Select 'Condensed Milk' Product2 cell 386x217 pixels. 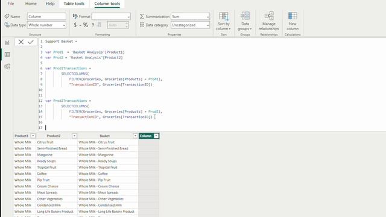57,205
